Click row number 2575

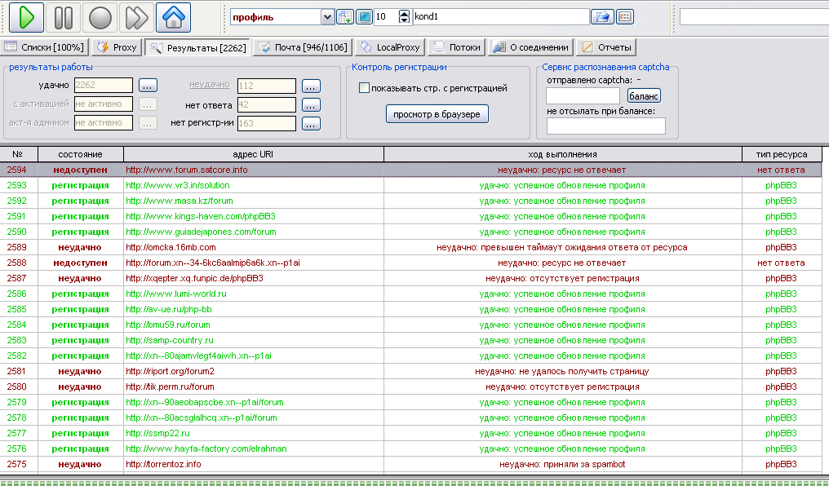point(17,464)
